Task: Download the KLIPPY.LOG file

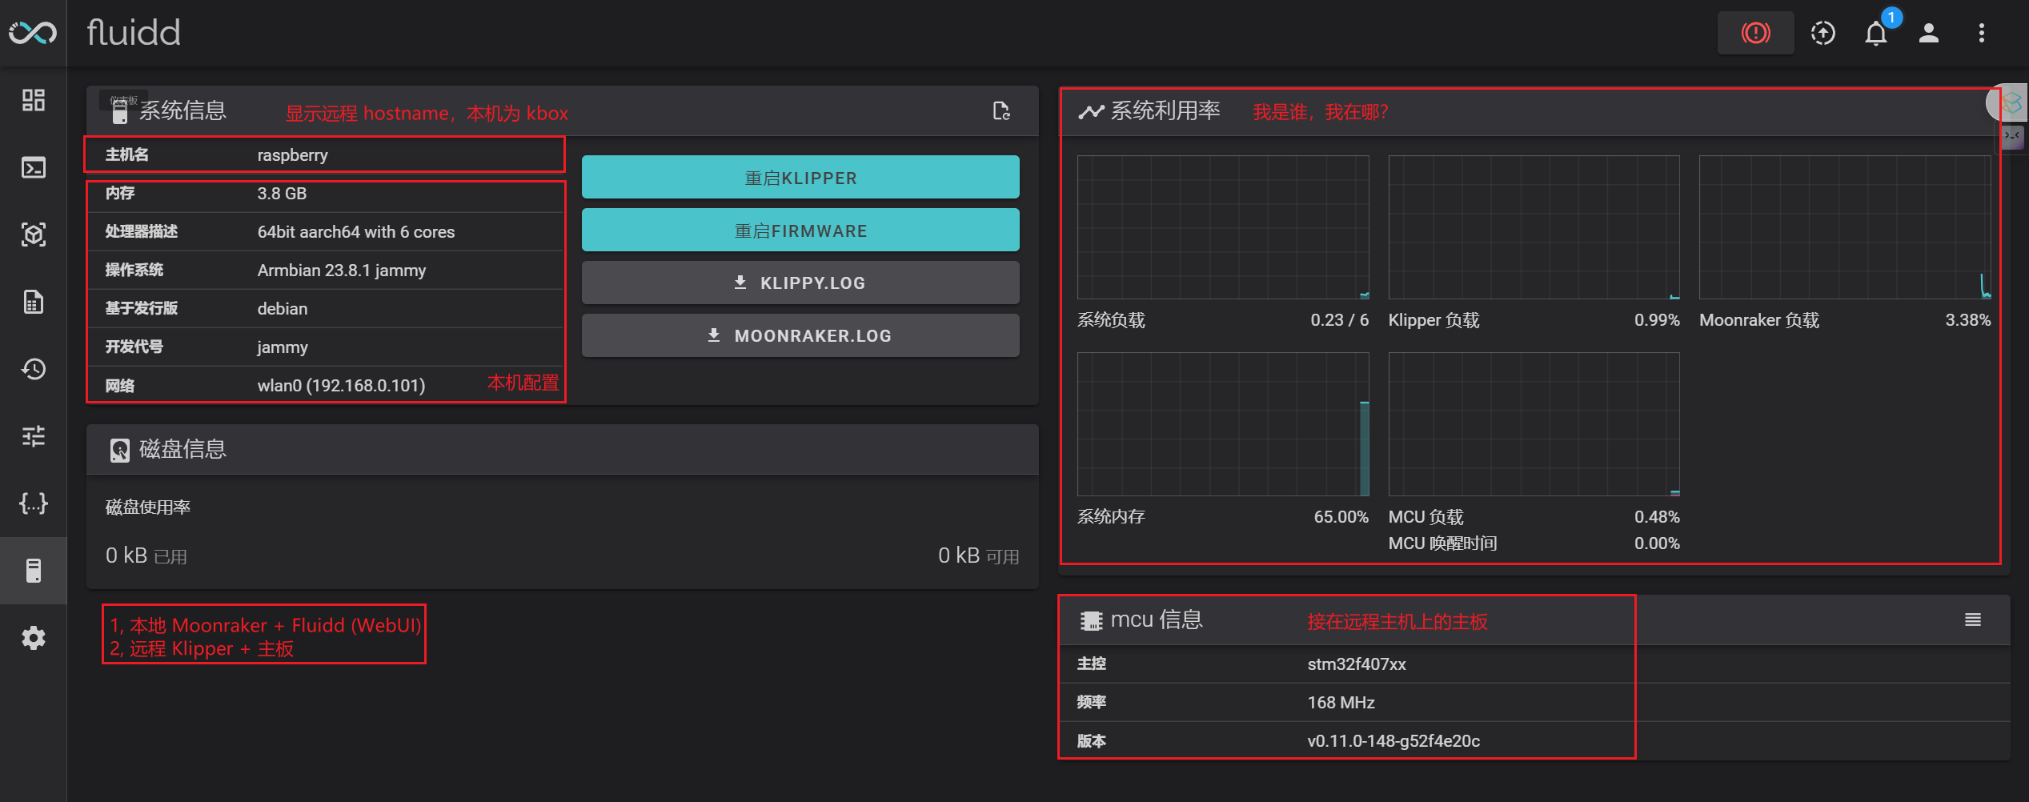Action: coord(800,283)
